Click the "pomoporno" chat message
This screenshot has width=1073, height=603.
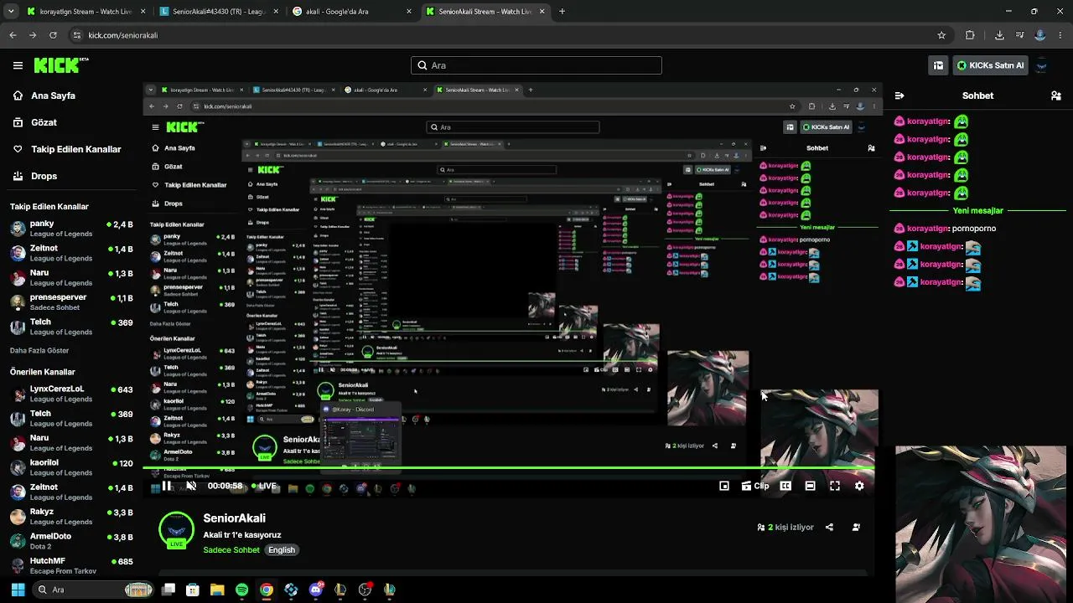(974, 229)
